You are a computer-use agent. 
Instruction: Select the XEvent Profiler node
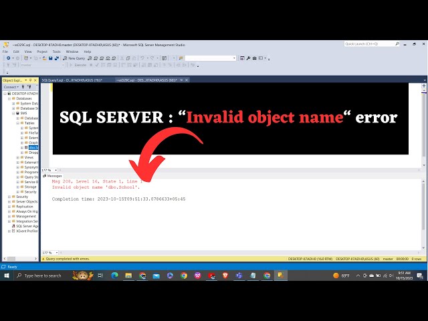(27, 231)
